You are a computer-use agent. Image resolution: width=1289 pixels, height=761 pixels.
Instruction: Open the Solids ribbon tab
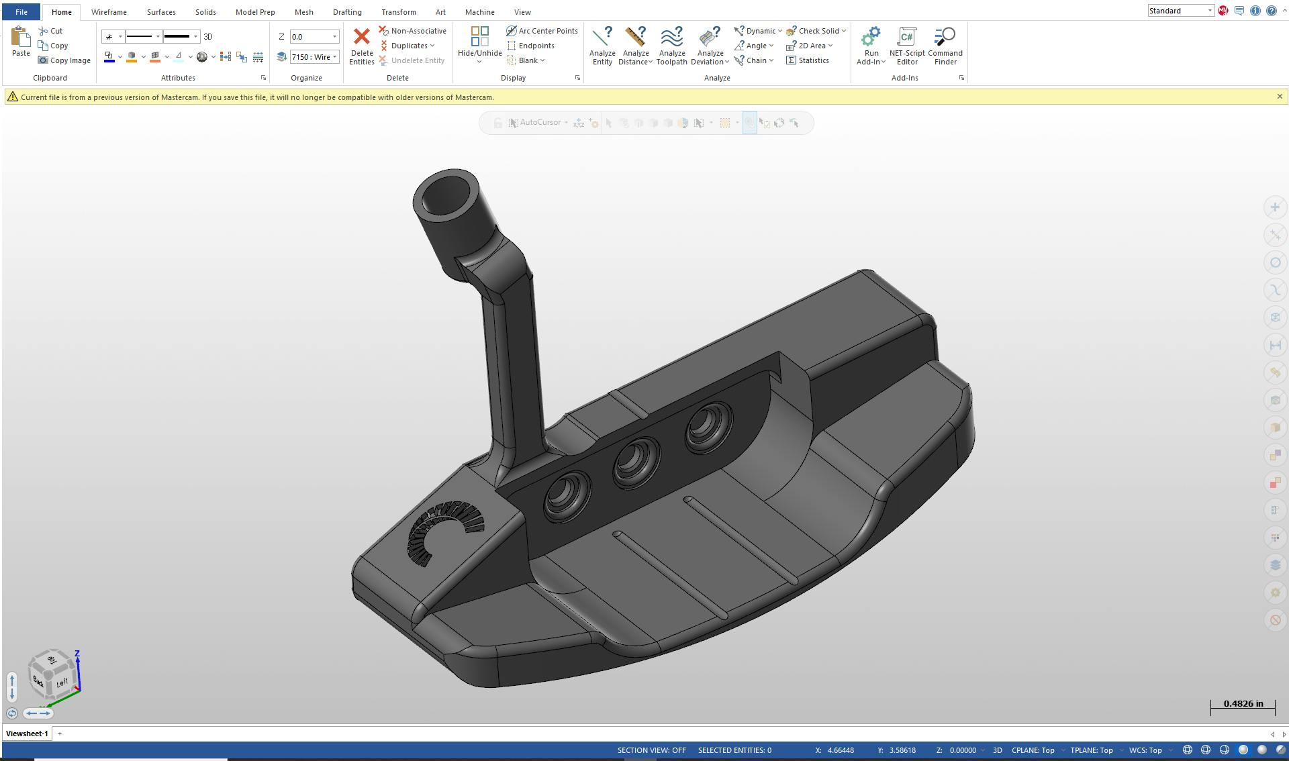205,11
